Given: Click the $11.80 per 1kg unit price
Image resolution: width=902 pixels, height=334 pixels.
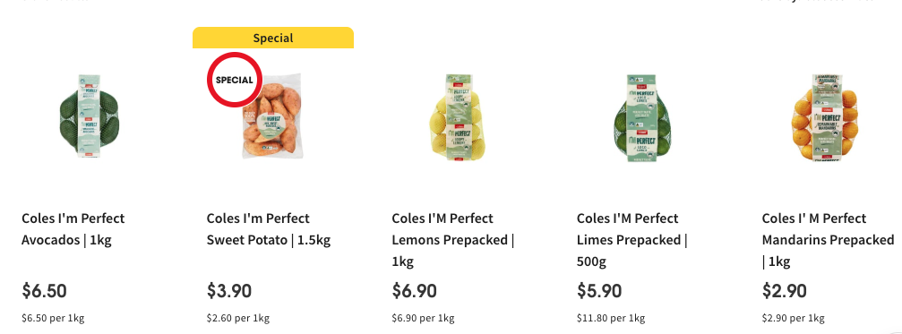Looking at the screenshot, I should (x=611, y=318).
